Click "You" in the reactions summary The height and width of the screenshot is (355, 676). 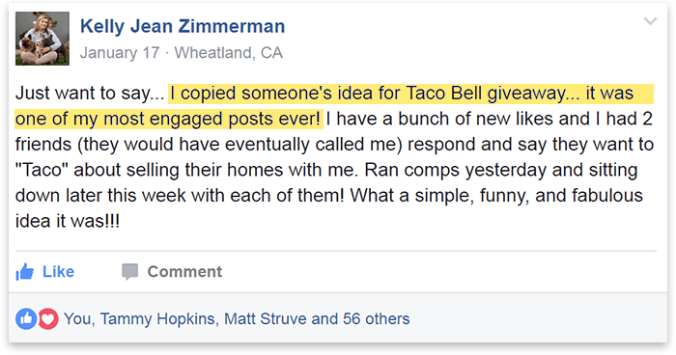[77, 318]
